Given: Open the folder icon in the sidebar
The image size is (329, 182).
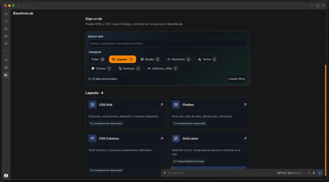Looking at the screenshot, I should [x=6, y=60].
